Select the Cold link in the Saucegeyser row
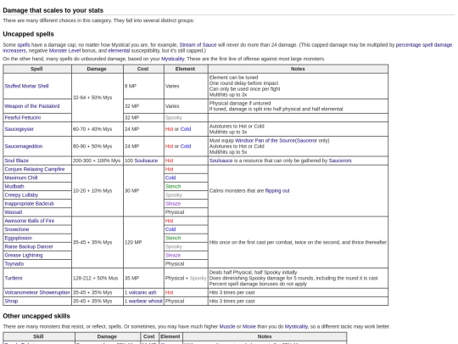The width and height of the screenshot is (458, 344). click(x=186, y=129)
